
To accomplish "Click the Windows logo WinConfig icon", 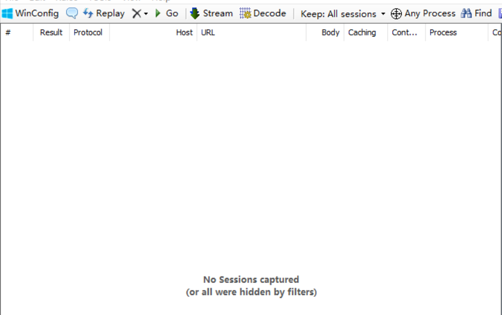I will point(7,13).
